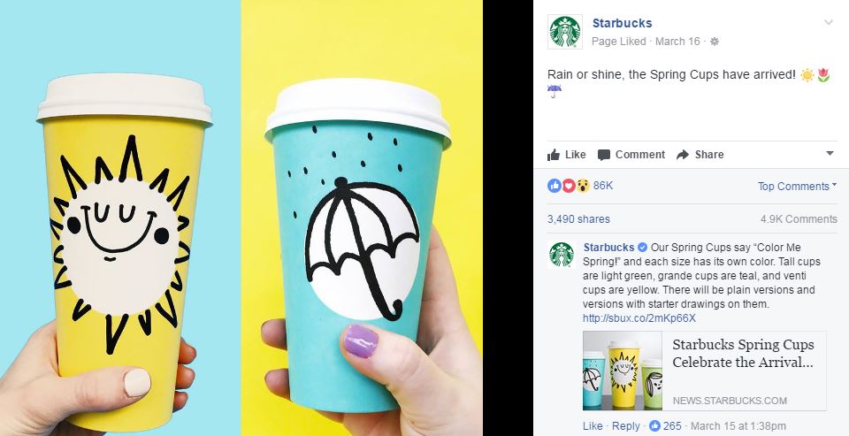Expand the arrow next to Share
Image resolution: width=849 pixels, height=436 pixels.
pos(830,154)
